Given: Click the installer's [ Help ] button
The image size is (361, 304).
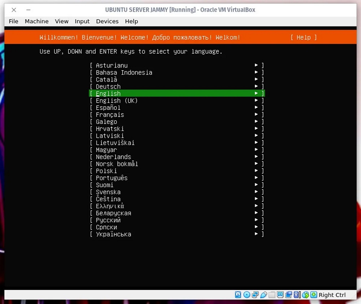Looking at the screenshot, I should 304,37.
